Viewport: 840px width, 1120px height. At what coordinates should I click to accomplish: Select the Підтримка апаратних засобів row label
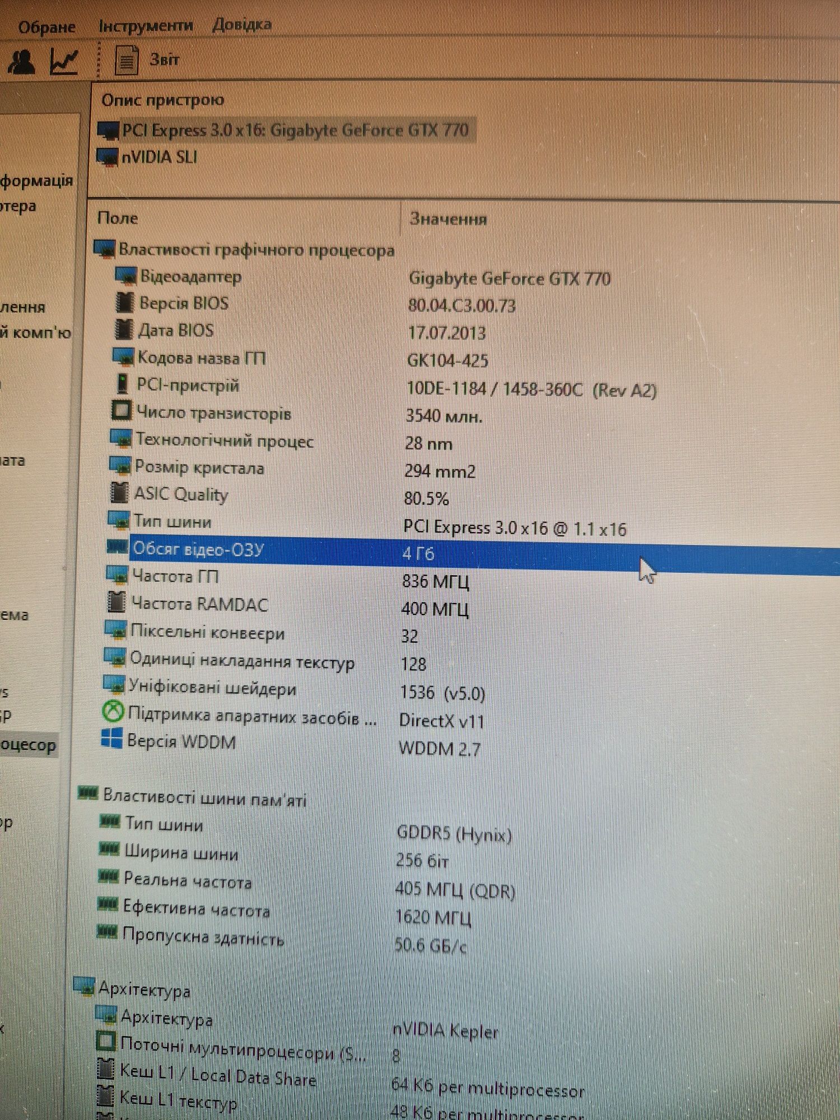click(253, 716)
